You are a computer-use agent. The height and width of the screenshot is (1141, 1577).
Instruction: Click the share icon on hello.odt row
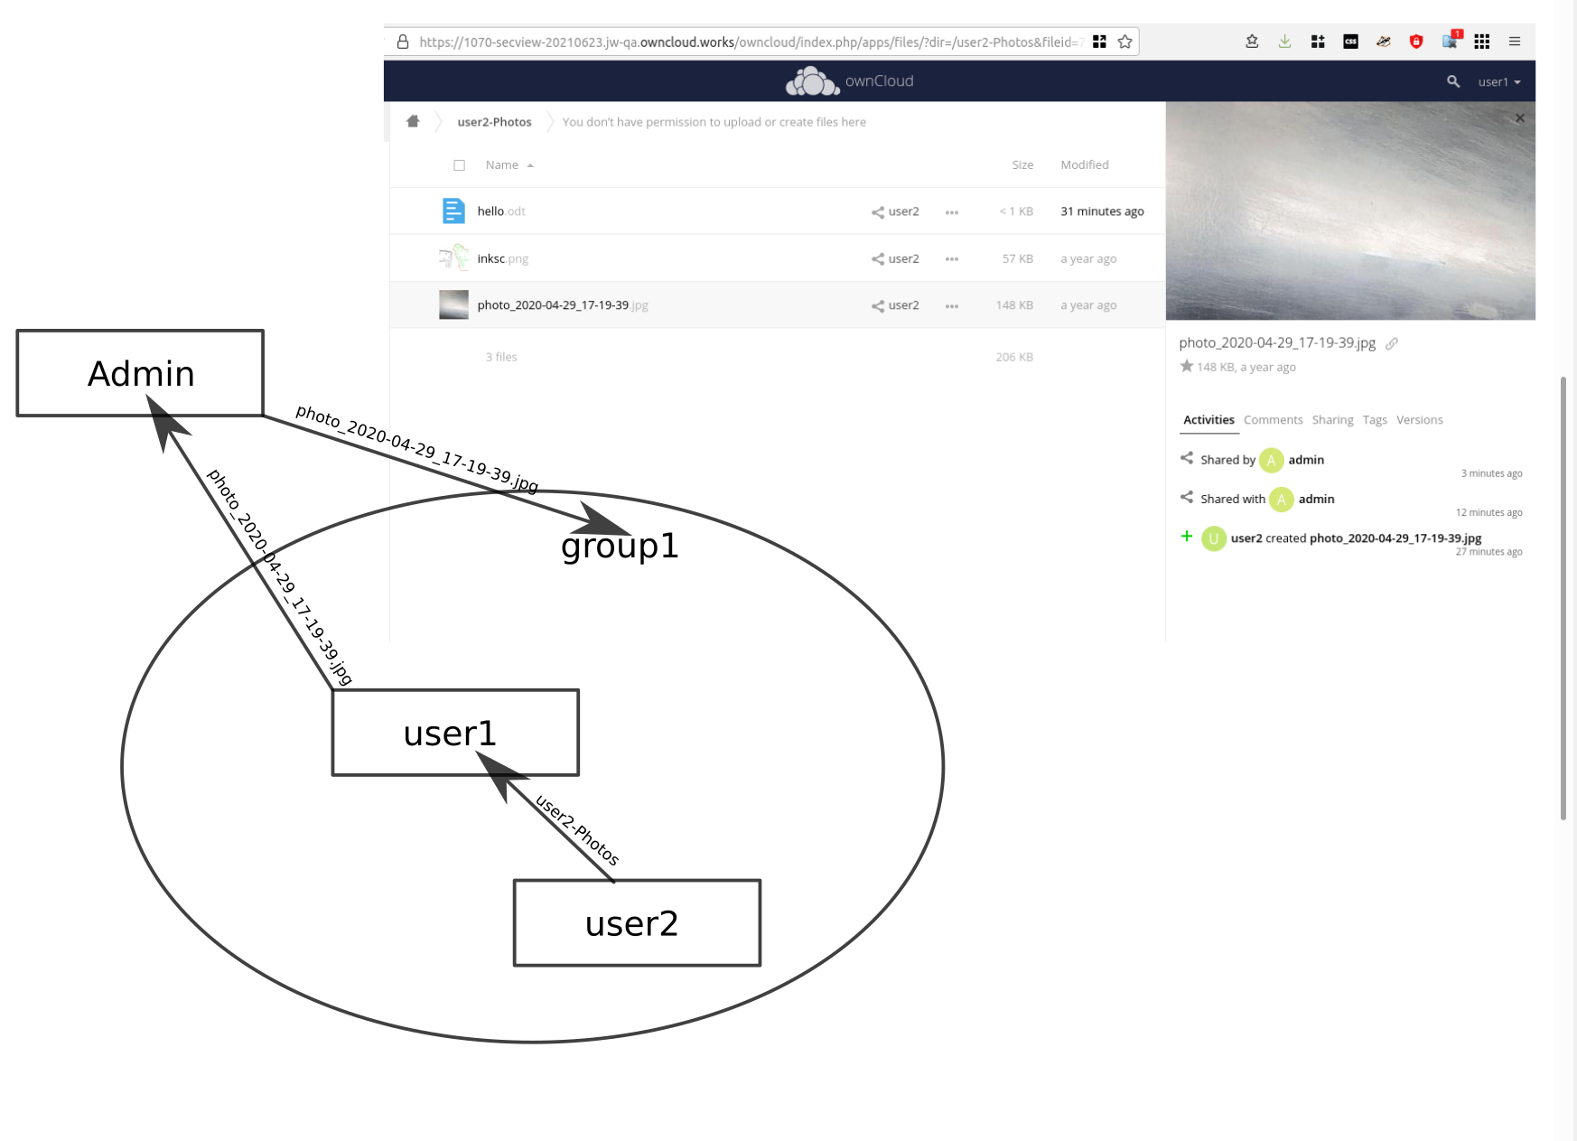[876, 210]
